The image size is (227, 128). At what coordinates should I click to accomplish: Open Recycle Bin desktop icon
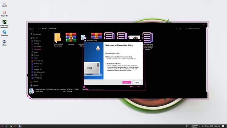pyautogui.click(x=5, y=14)
